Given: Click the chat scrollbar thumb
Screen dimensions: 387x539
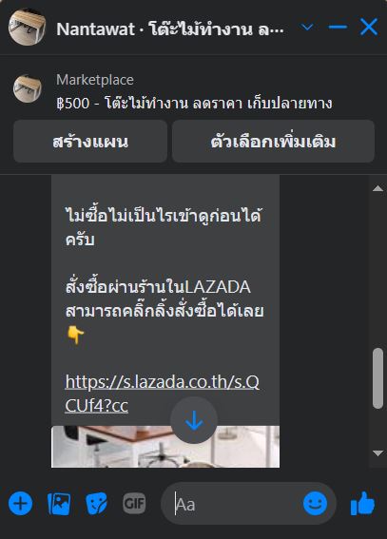Looking at the screenshot, I should (x=377, y=378).
